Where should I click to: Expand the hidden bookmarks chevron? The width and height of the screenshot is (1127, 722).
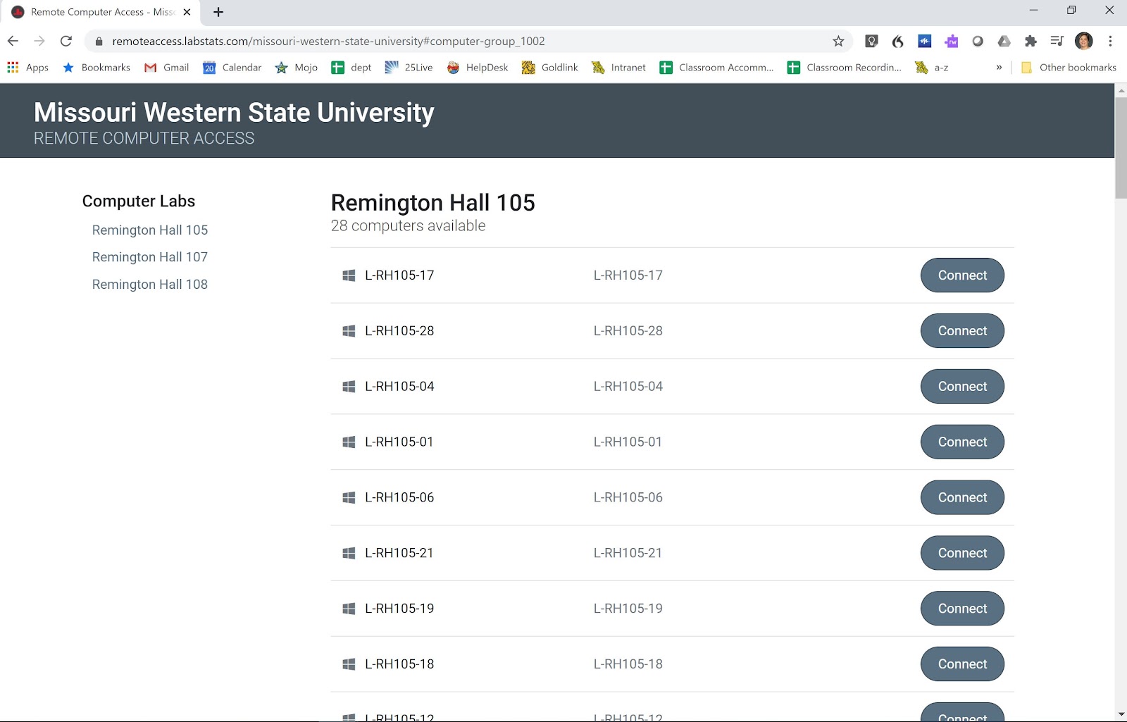(x=999, y=68)
